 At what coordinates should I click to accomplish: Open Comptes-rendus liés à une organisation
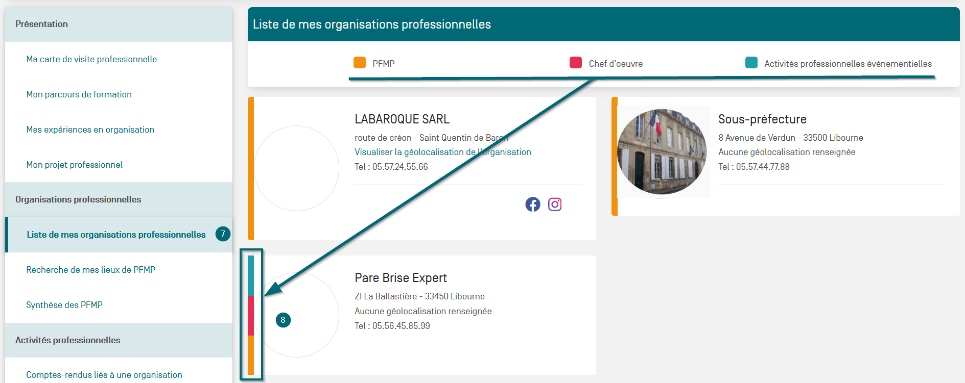[104, 375]
